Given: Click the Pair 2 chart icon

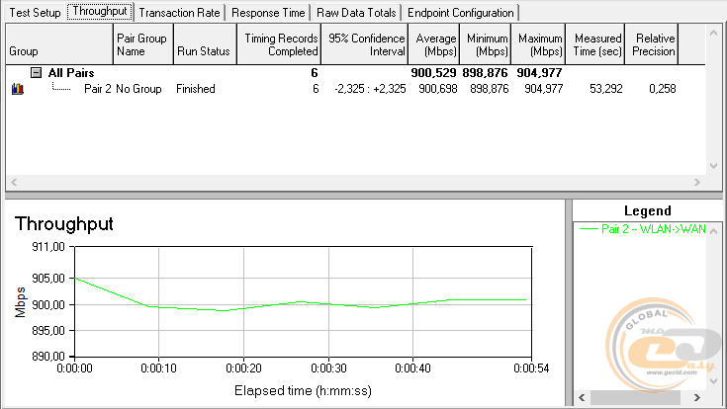Looking at the screenshot, I should (x=18, y=89).
